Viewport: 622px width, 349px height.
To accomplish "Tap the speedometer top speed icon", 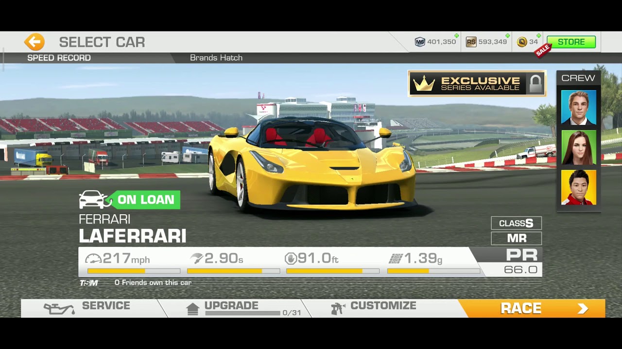I will (93, 259).
